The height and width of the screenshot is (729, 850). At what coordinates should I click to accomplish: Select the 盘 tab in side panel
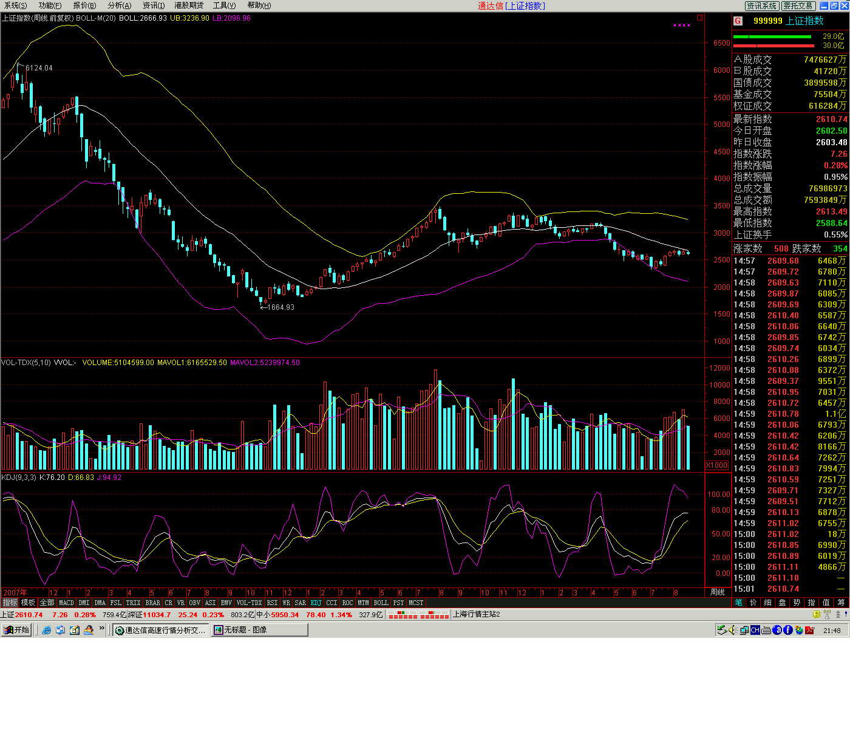[x=783, y=603]
